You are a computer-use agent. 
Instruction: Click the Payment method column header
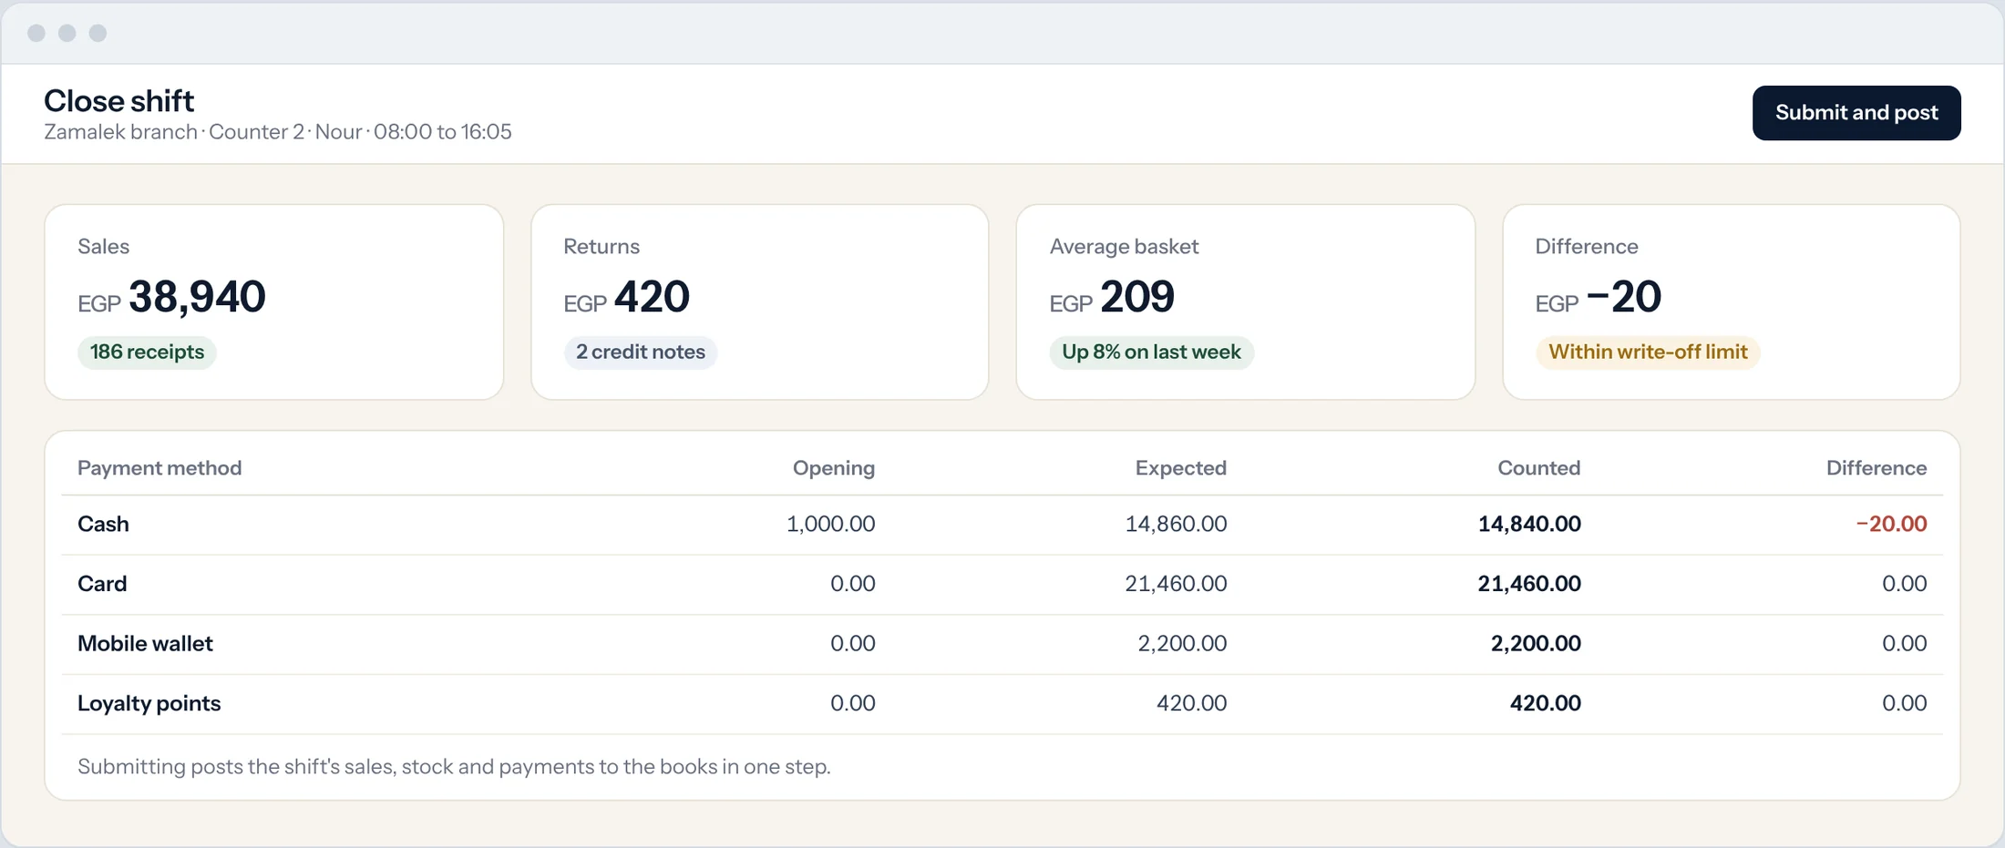pos(159,468)
